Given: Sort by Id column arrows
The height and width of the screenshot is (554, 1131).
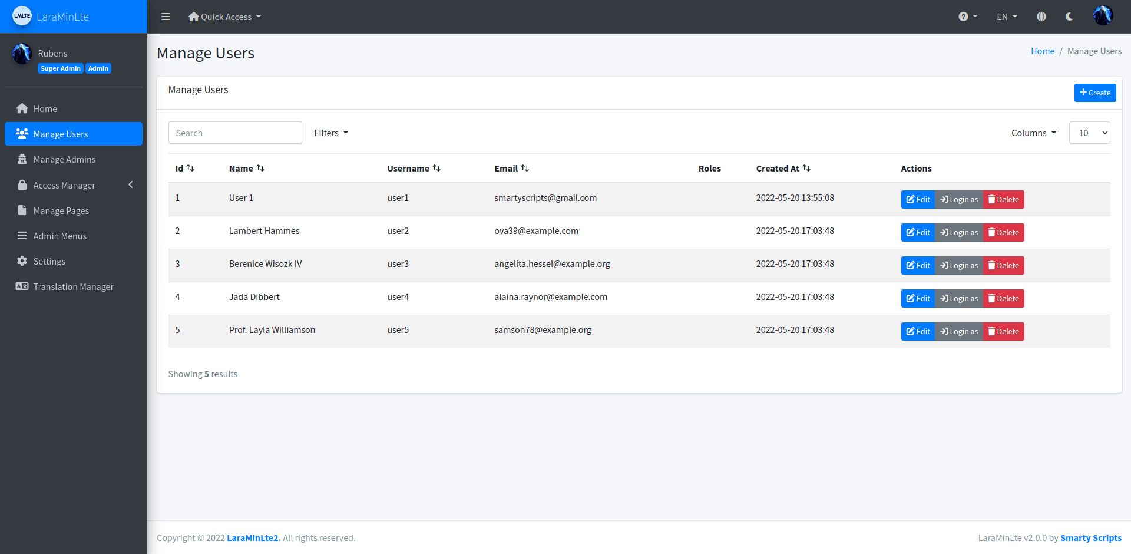Looking at the screenshot, I should point(190,168).
